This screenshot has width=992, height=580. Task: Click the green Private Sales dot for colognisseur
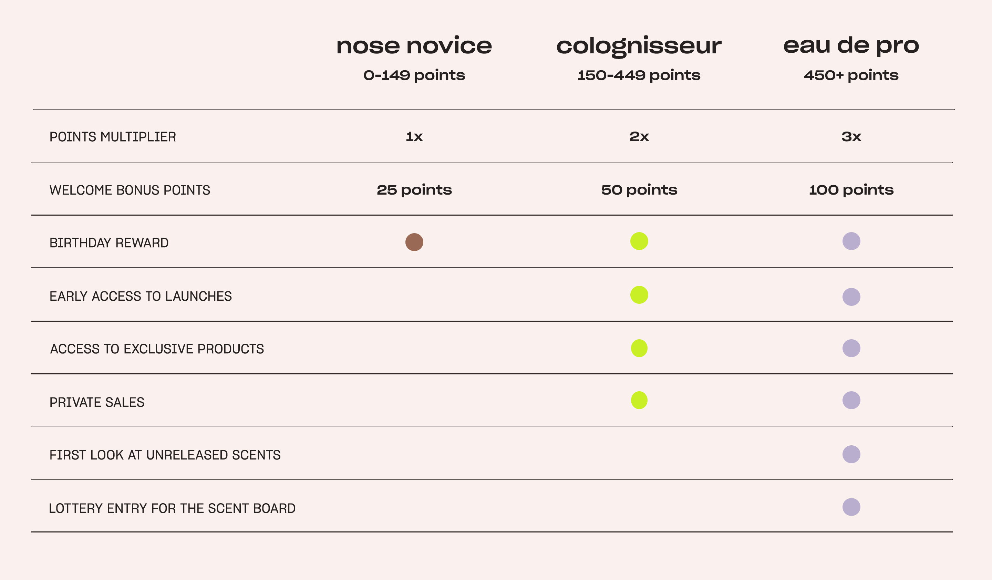639,400
